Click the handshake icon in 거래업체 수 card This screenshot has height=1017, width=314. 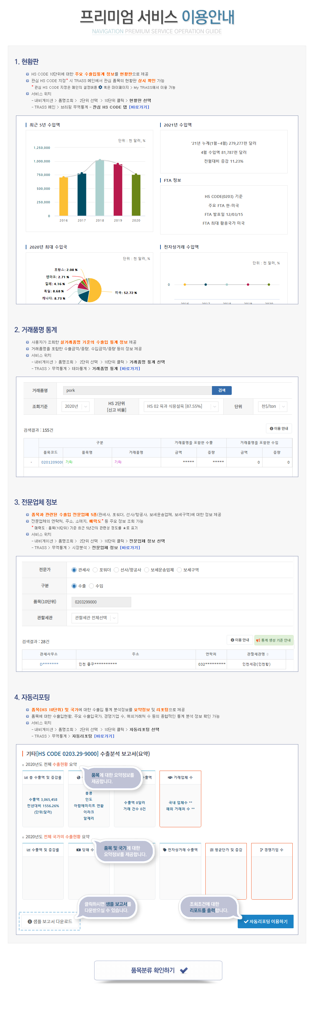tap(170, 777)
